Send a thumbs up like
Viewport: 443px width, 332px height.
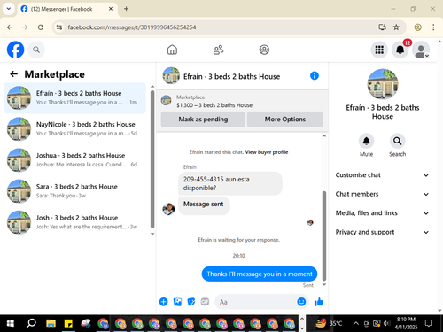[x=319, y=302]
